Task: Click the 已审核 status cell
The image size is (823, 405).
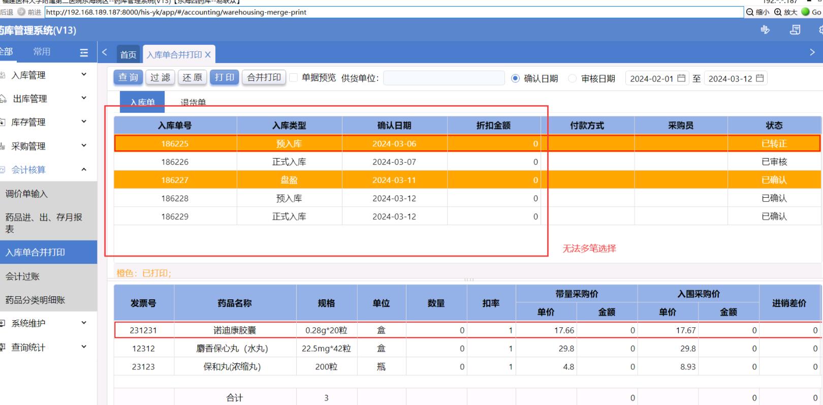Action: [x=774, y=162]
